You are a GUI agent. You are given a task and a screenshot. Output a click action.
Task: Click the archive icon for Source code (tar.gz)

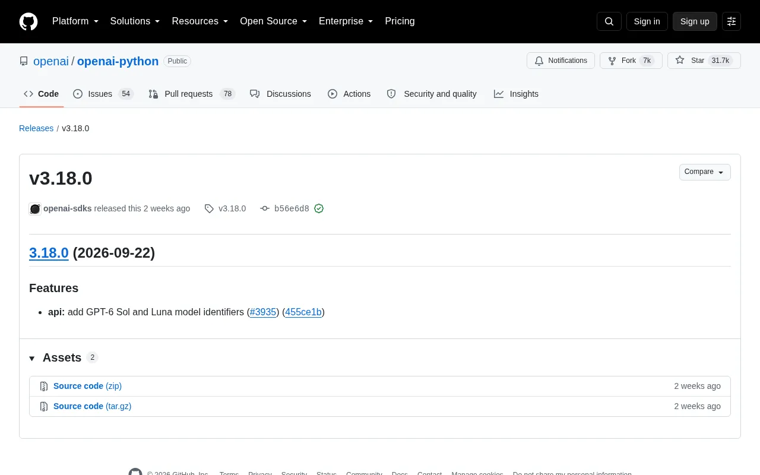(x=44, y=406)
